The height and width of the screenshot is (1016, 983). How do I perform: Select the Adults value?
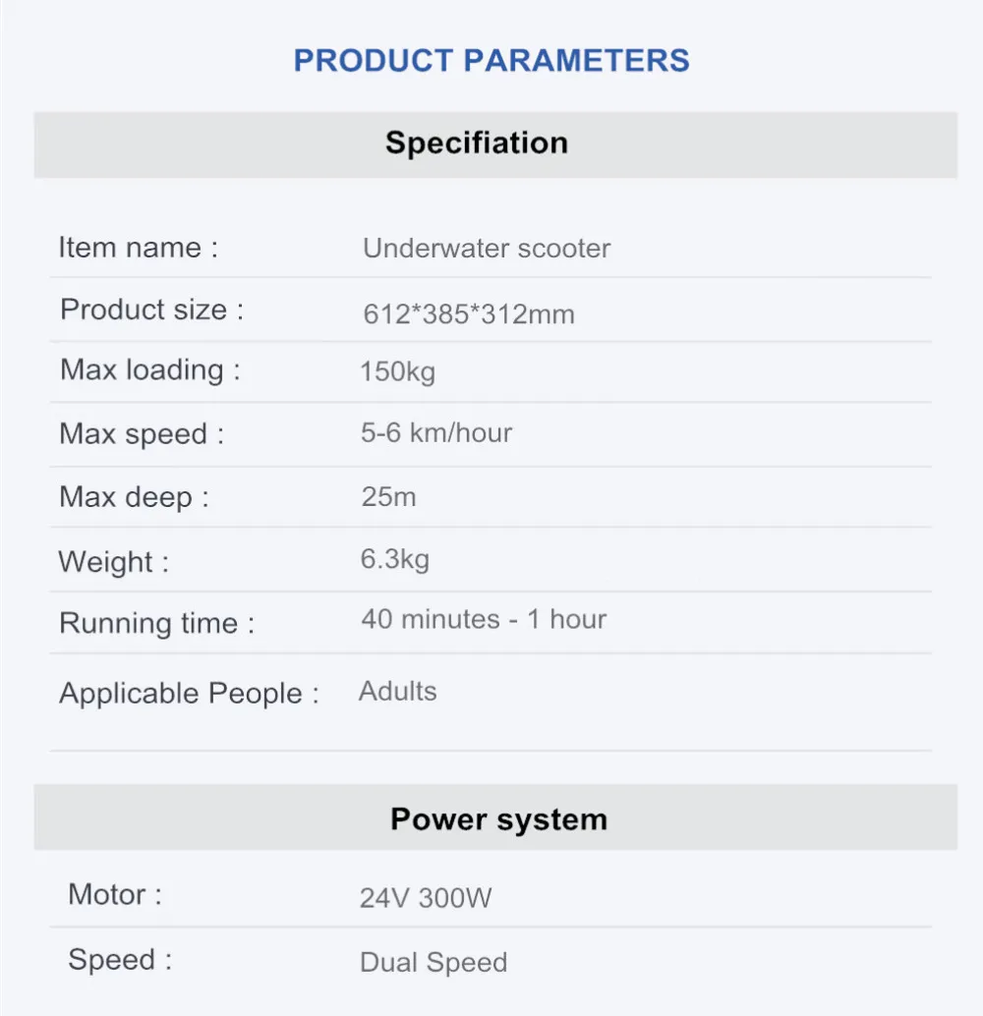click(397, 692)
